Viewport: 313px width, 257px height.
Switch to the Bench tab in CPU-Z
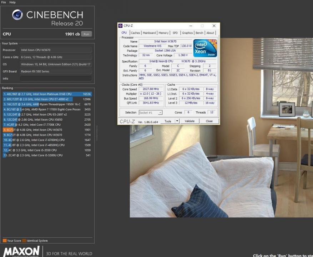pos(199,33)
